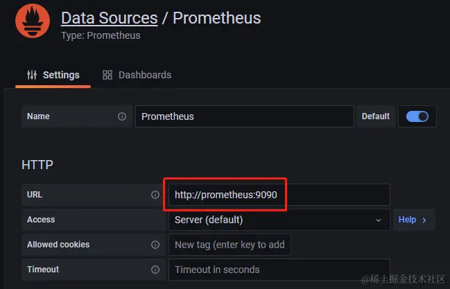
Task: Expand the Help section chevron
Action: click(424, 220)
